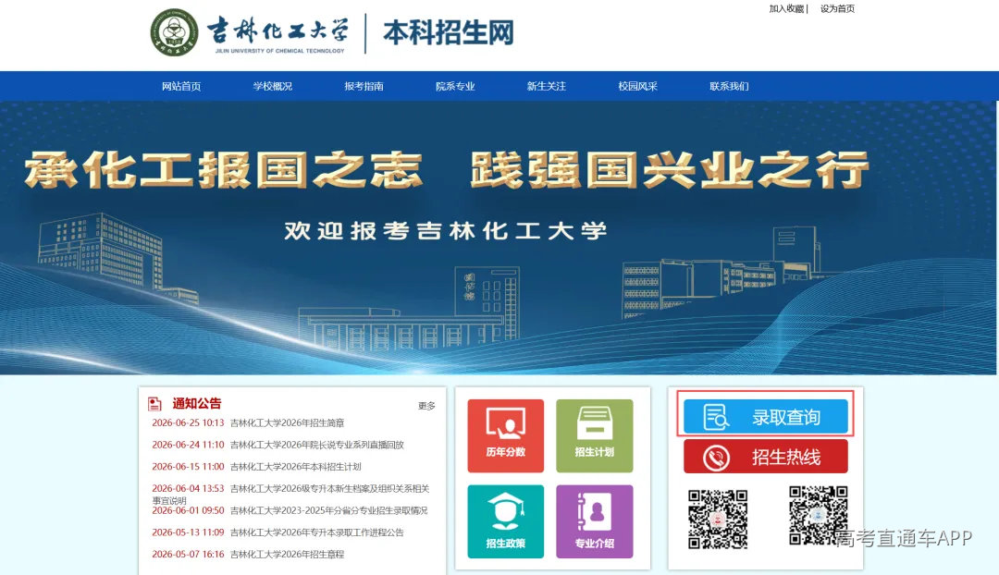Open notice 2026年专升本录取工作进程公告

(316, 532)
